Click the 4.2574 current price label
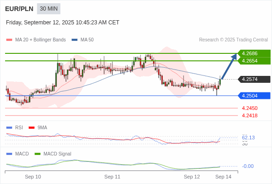Viewport: 272px width, 184px height. click(x=254, y=79)
